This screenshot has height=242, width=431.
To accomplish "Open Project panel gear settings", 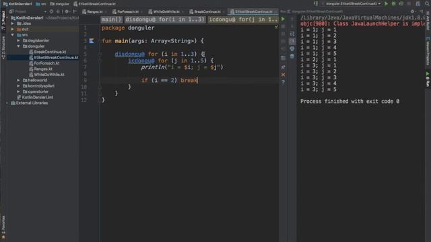I will [x=67, y=11].
